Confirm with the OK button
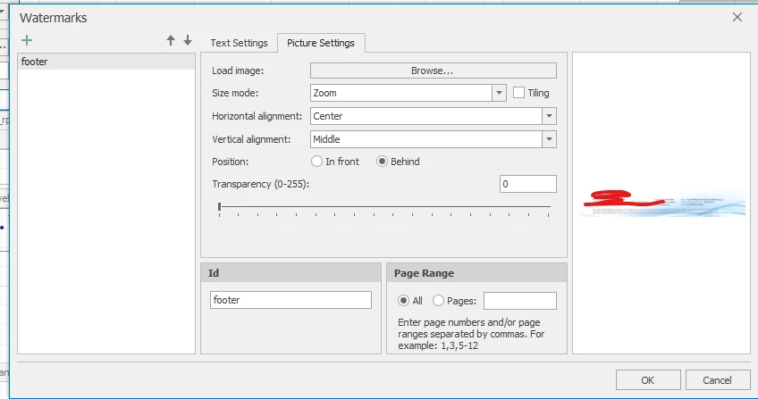The height and width of the screenshot is (399, 758). point(648,380)
